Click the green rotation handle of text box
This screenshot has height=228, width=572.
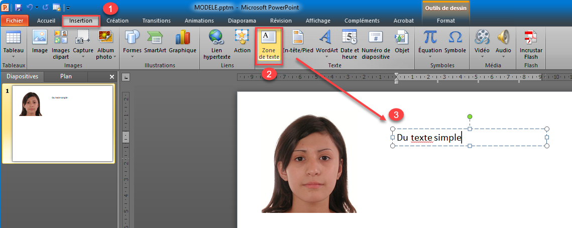[470, 117]
